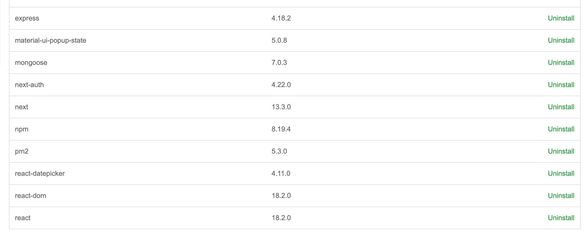585x239 pixels.
Task: Click Uninstall in the react 18.2.0 row
Action: tap(561, 218)
